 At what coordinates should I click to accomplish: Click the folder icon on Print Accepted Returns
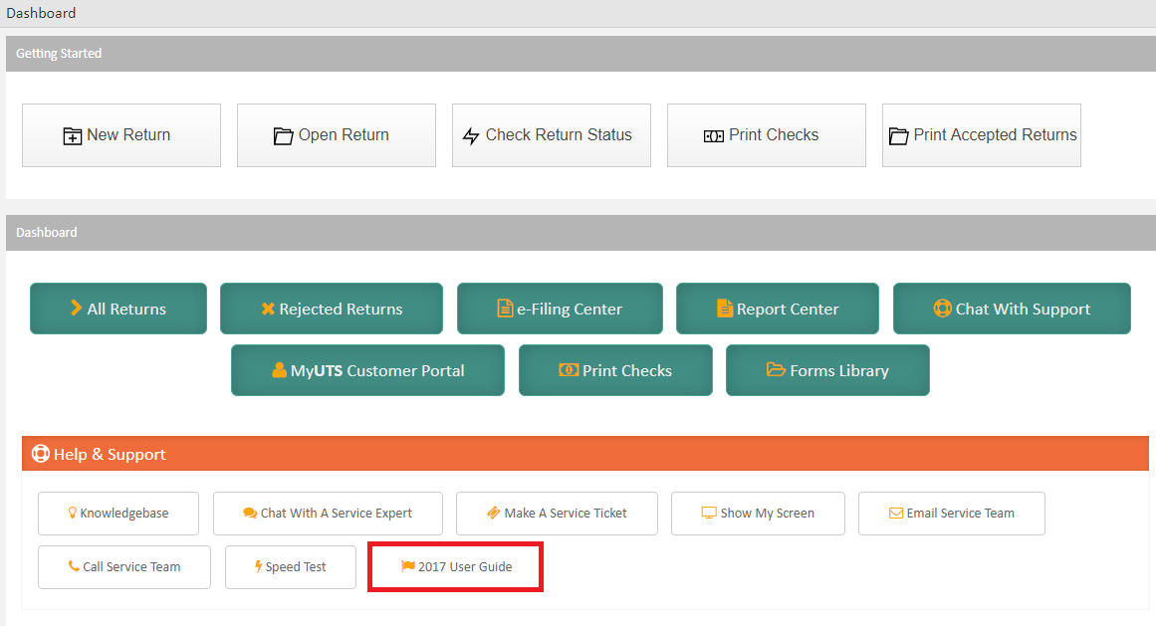pos(897,134)
